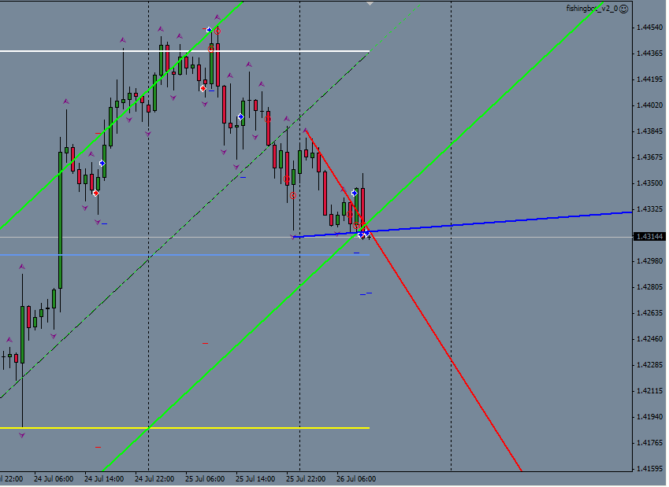669x487 pixels.
Task: Click the 1.41940 price scale label
Action: [x=649, y=417]
